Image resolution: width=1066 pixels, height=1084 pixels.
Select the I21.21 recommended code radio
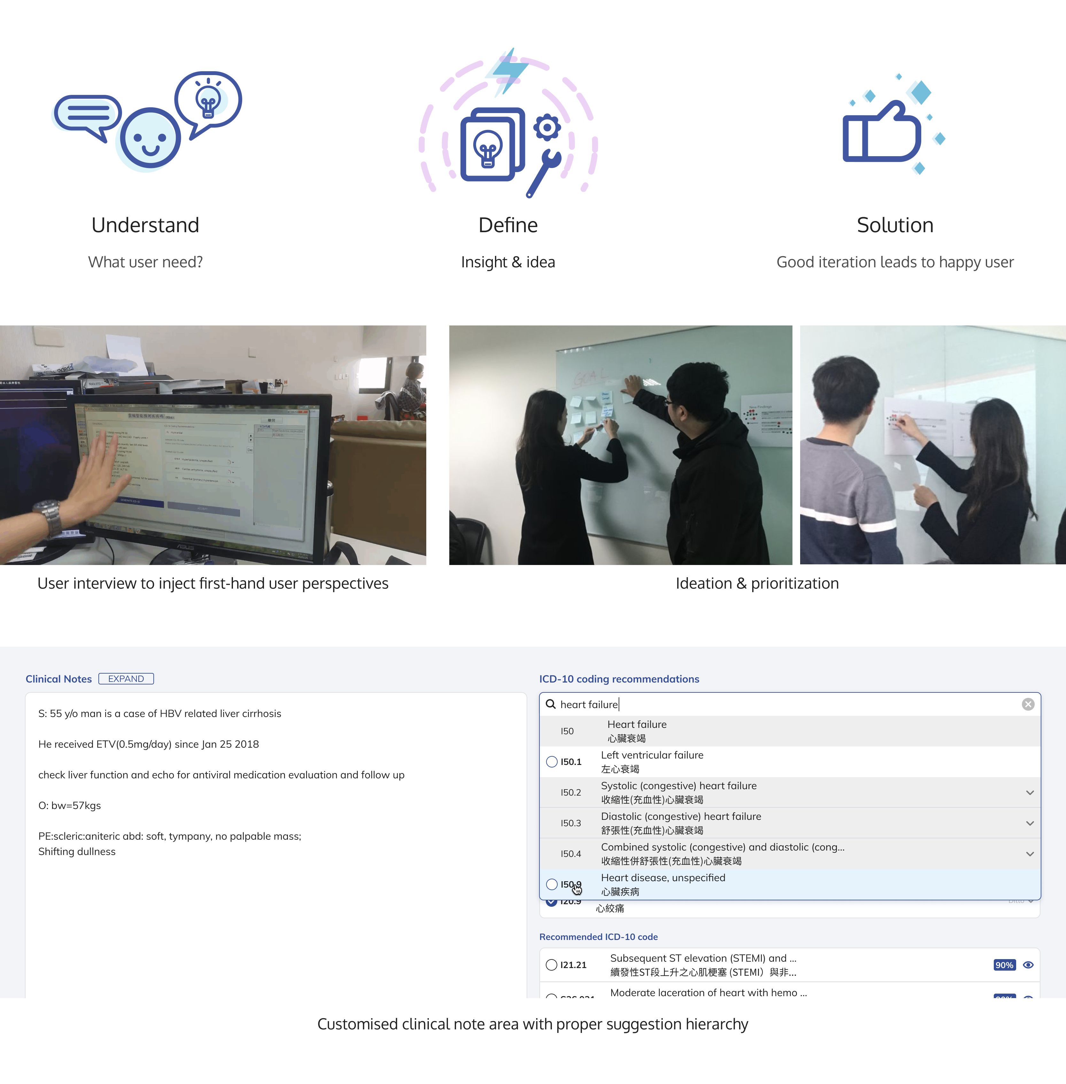click(x=552, y=965)
